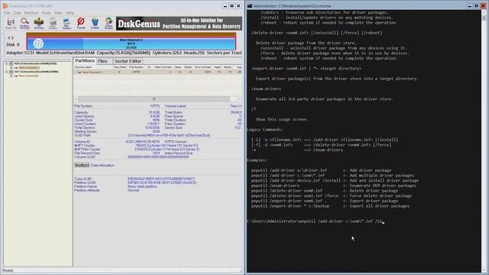
Task: Maximize the DiskGenius window
Action: coord(232,6)
